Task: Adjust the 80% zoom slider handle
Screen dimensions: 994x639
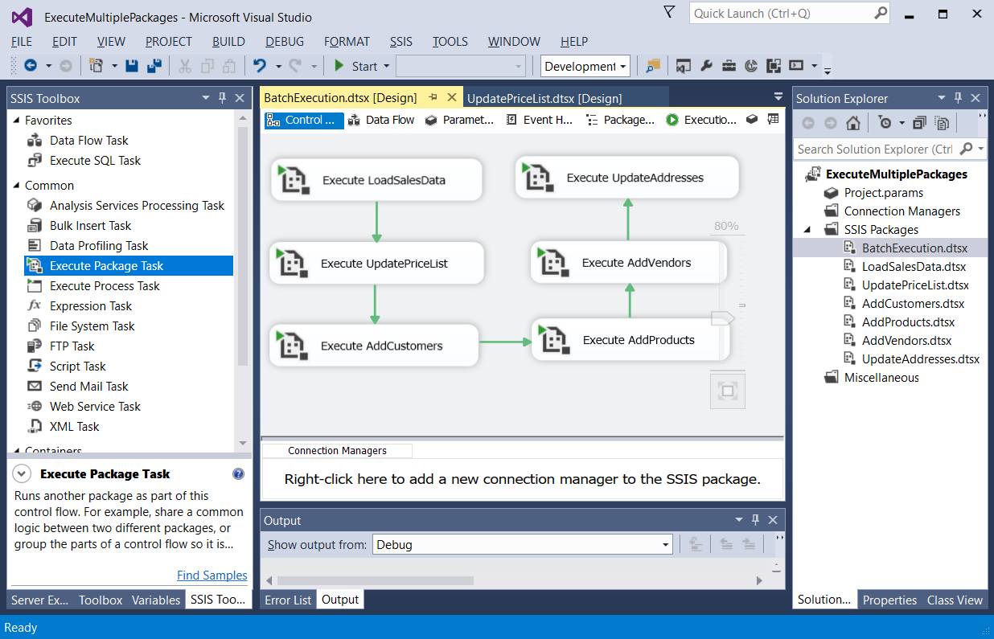Action: coord(721,318)
